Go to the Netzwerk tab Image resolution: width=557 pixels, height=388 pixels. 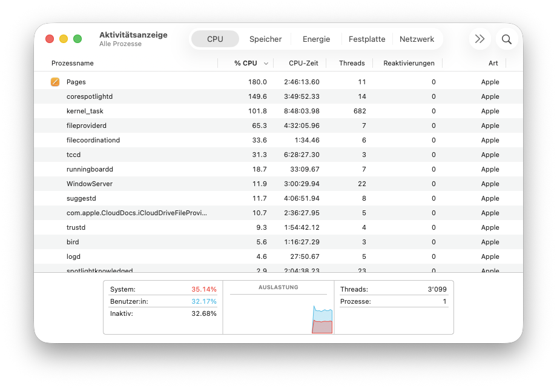coord(417,39)
